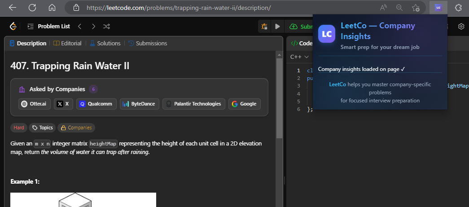Click the Asked by Companies building icon
This screenshot has width=469, height=207.
22,89
